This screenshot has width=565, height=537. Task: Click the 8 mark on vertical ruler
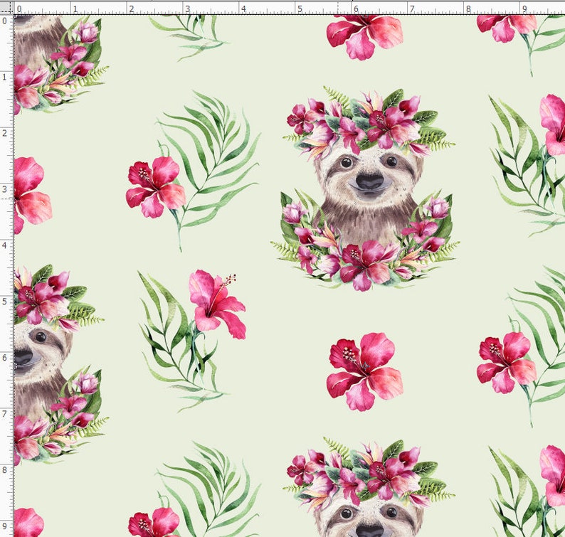pos(4,470)
